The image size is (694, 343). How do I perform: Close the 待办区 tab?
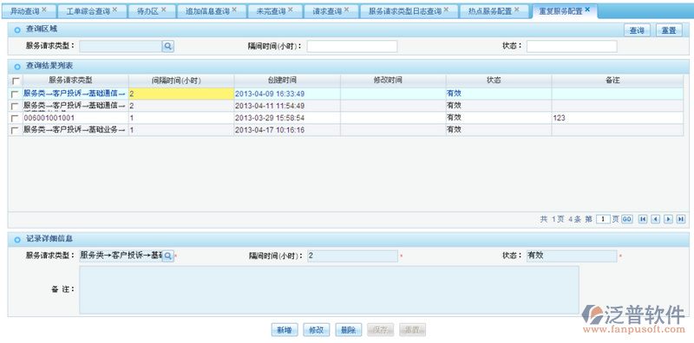(x=163, y=10)
